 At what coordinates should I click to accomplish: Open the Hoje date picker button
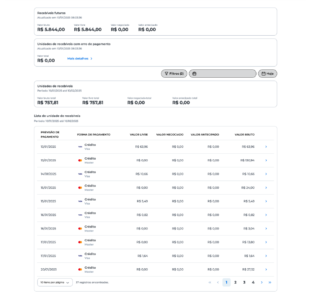267,74
